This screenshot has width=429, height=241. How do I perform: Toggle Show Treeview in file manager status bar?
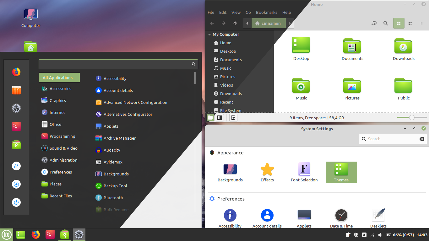coord(220,118)
